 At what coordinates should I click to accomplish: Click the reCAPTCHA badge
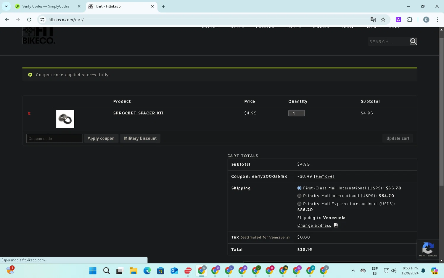pos(428,250)
